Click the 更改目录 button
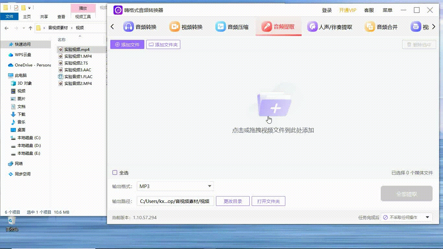 coord(233,201)
